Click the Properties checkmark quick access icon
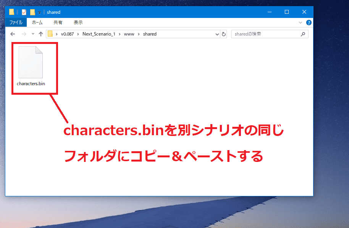The image size is (349, 228). (x=24, y=12)
